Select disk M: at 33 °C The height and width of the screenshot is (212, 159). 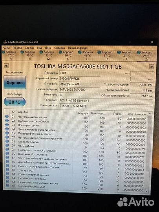(x=47, y=55)
